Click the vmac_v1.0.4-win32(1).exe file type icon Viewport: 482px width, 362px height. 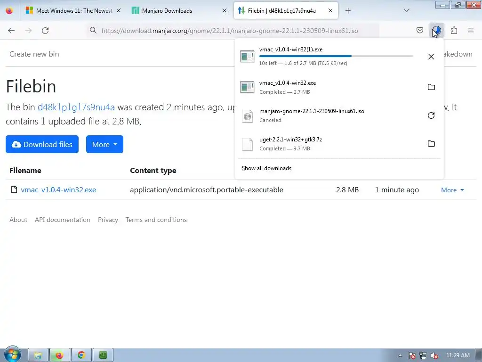click(247, 57)
